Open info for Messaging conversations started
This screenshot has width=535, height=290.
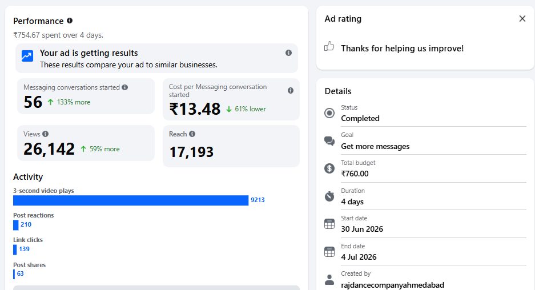click(x=125, y=87)
